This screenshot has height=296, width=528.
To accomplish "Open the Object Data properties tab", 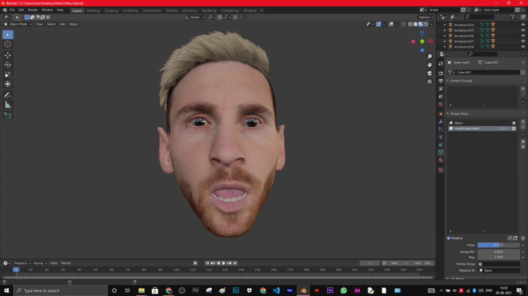I will point(441,152).
